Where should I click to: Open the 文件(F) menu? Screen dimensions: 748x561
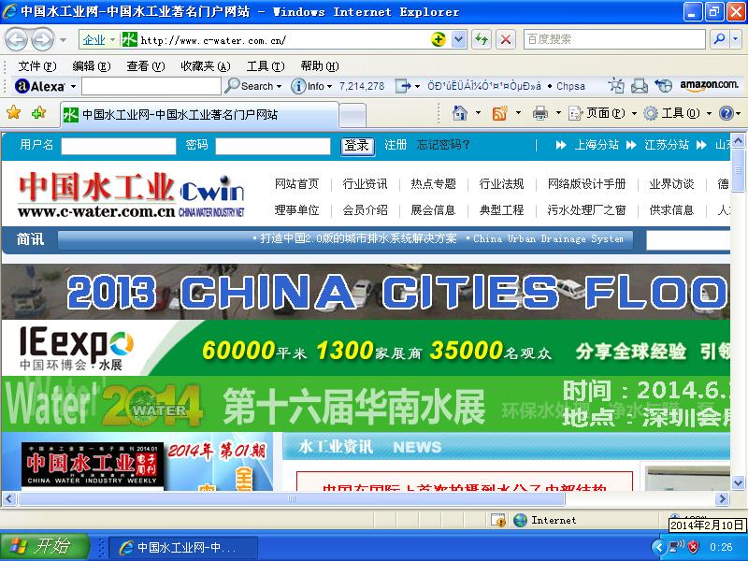click(37, 65)
